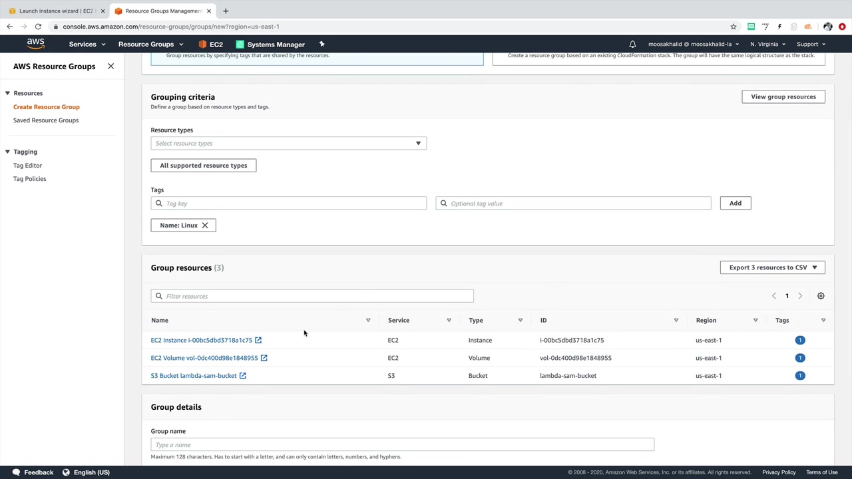Open Export 3 resources to CSV dropdown
This screenshot has height=479, width=852.
coord(772,267)
